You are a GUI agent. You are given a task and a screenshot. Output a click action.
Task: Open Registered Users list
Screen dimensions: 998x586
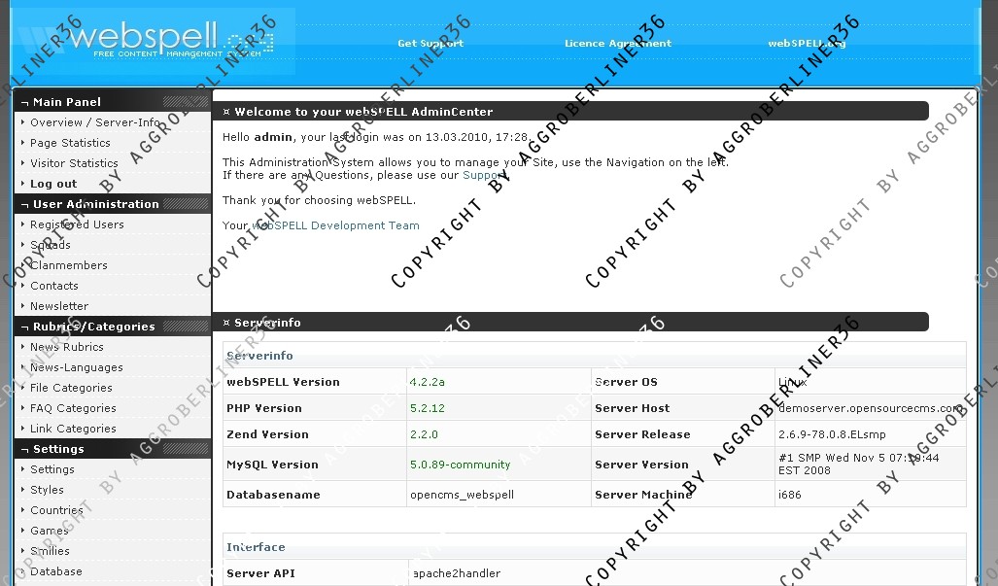pyautogui.click(x=77, y=224)
